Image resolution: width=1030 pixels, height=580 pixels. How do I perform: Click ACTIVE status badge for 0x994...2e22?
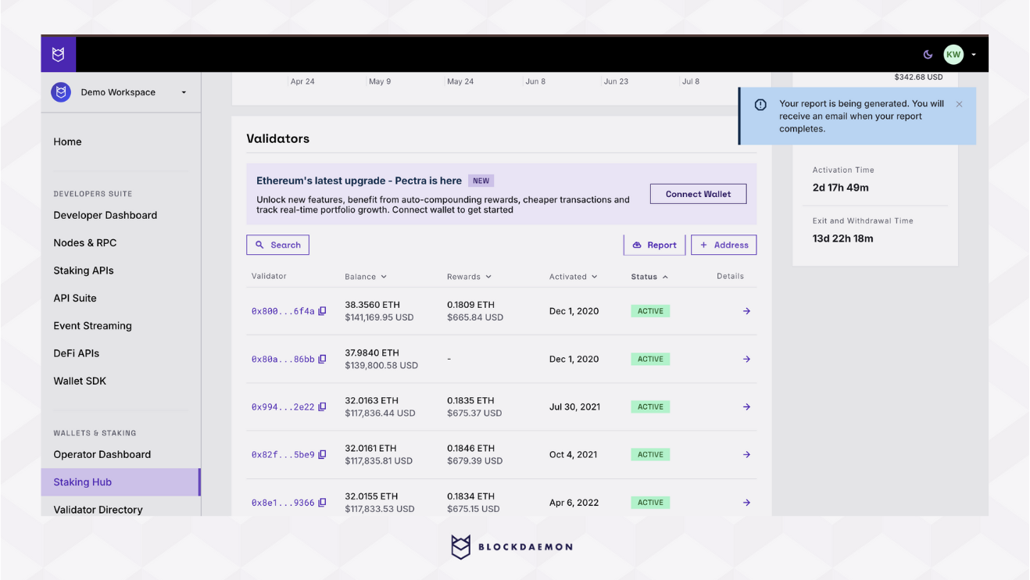[x=650, y=407]
